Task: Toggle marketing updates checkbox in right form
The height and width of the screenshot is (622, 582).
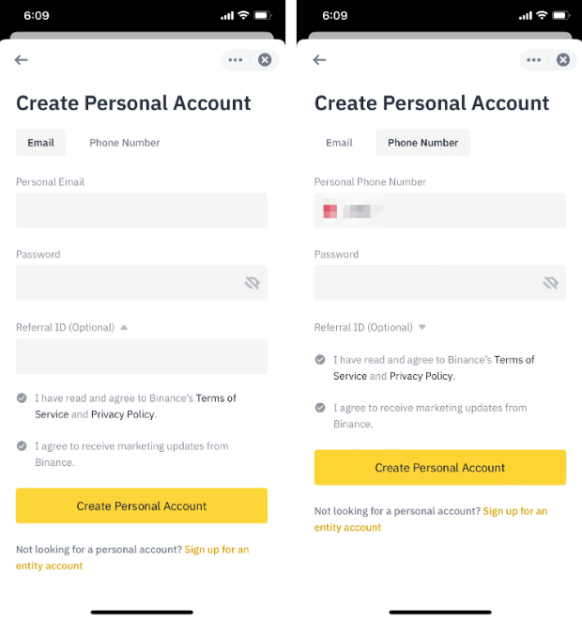Action: [320, 408]
